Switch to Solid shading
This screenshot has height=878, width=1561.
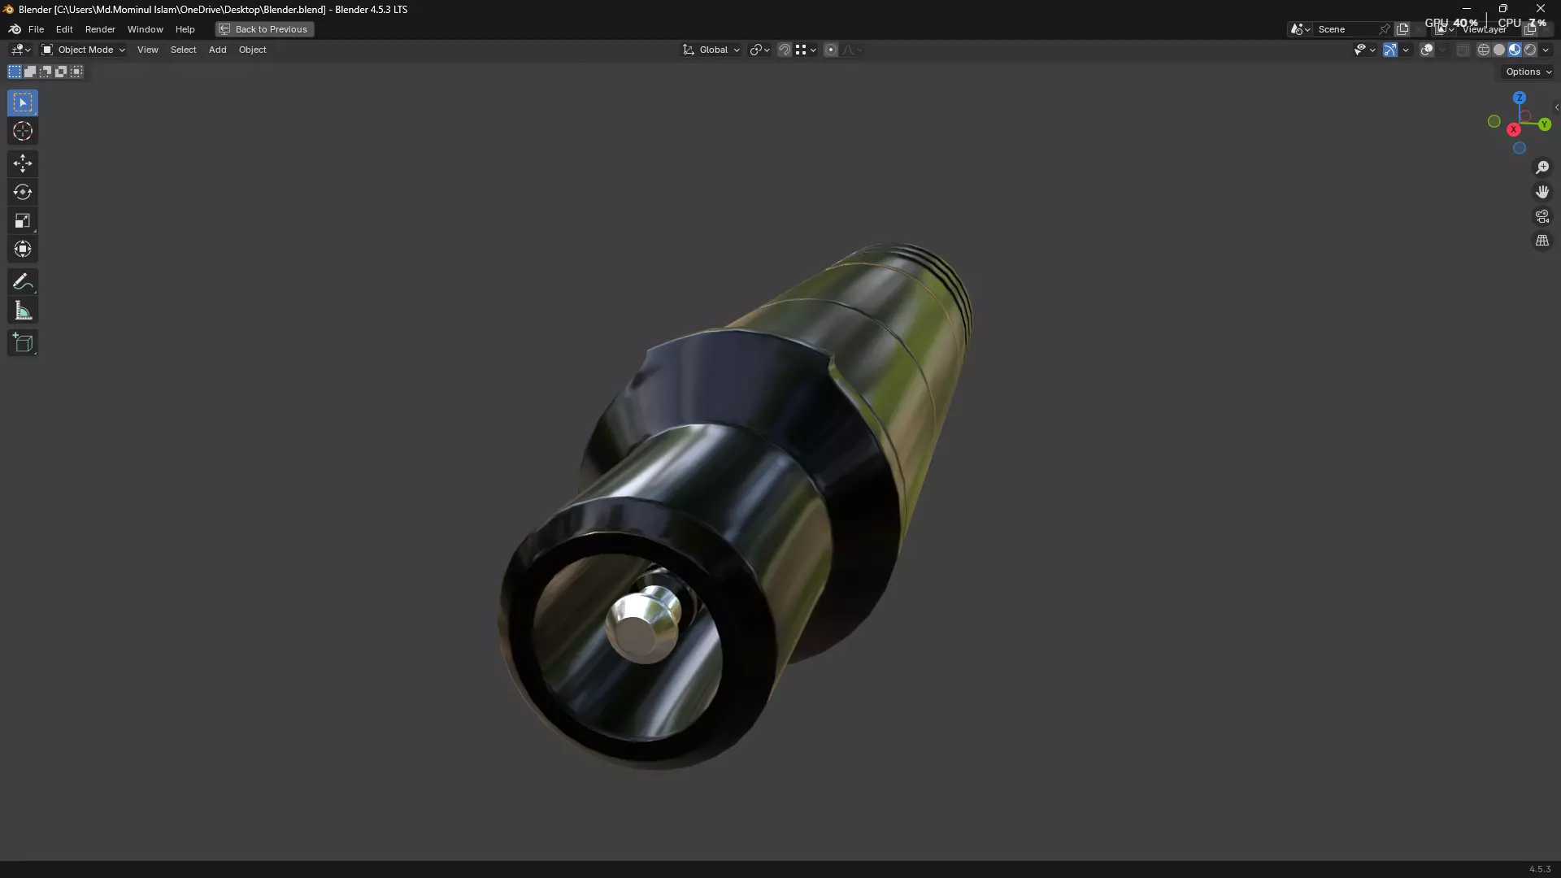click(x=1499, y=50)
